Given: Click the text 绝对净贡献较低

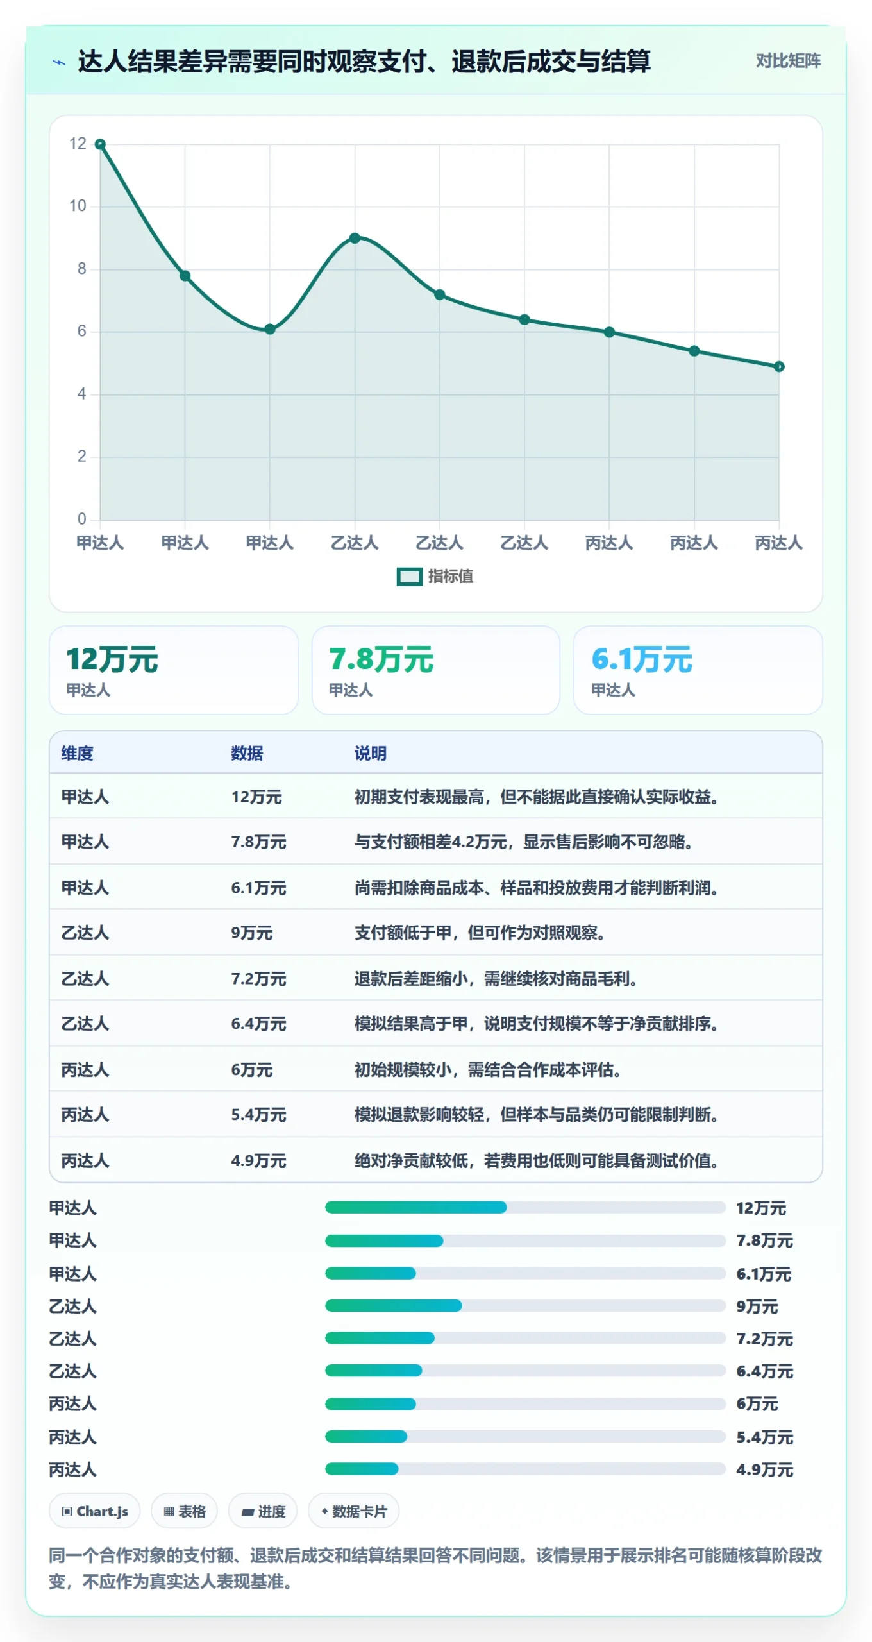Looking at the screenshot, I should point(411,1161).
